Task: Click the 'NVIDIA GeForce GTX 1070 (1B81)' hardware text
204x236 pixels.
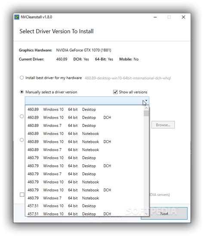Action: tap(83, 50)
